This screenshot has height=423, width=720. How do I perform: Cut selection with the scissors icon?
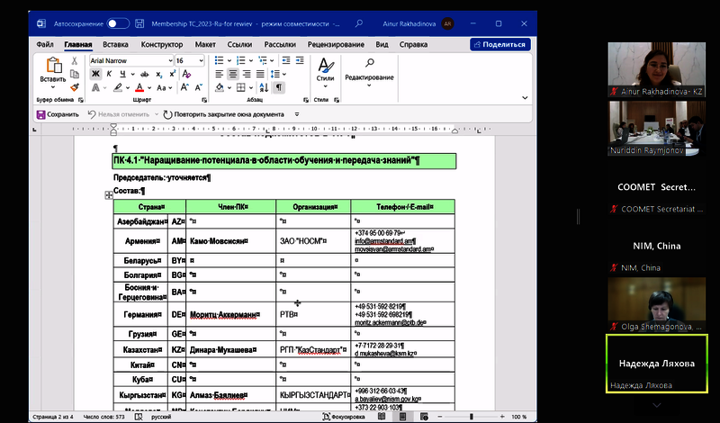point(75,60)
